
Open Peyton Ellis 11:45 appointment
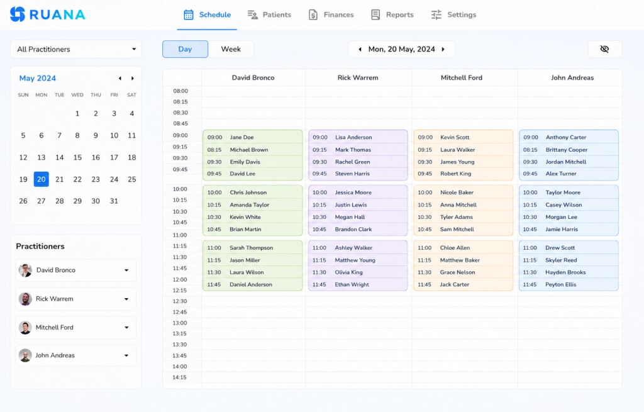[x=569, y=284]
